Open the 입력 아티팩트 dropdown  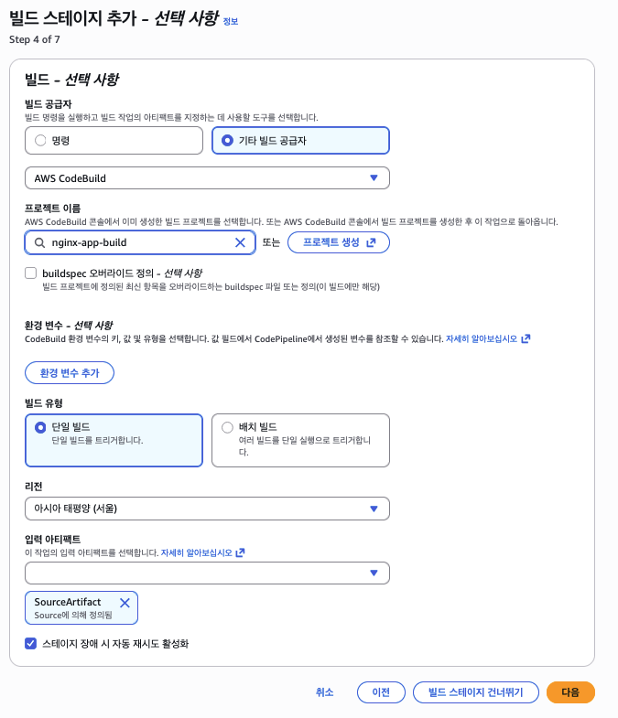(207, 573)
